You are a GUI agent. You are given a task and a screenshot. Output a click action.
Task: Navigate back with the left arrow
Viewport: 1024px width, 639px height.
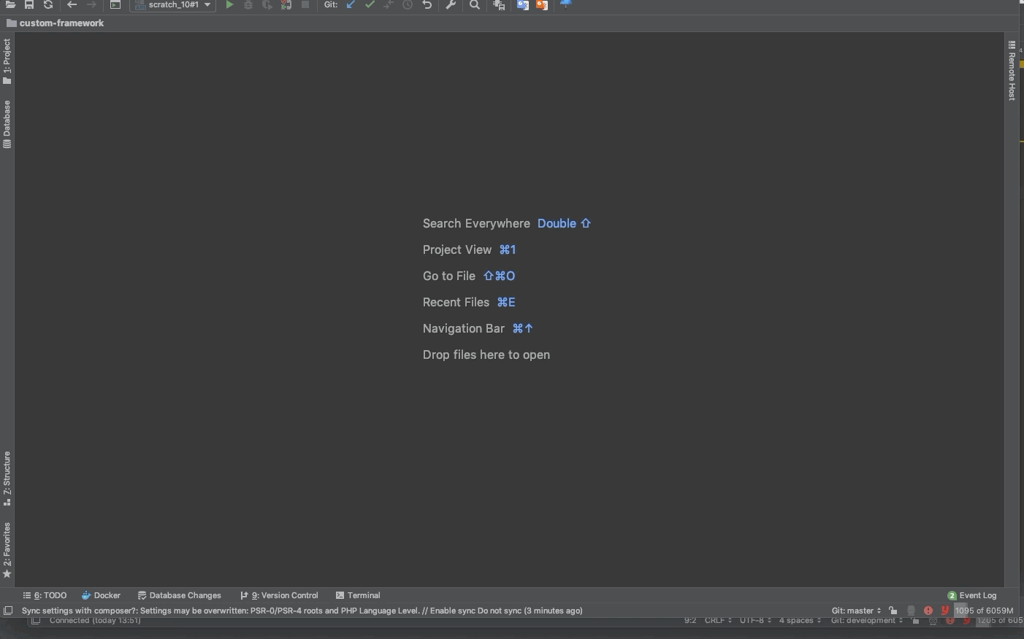(x=72, y=5)
